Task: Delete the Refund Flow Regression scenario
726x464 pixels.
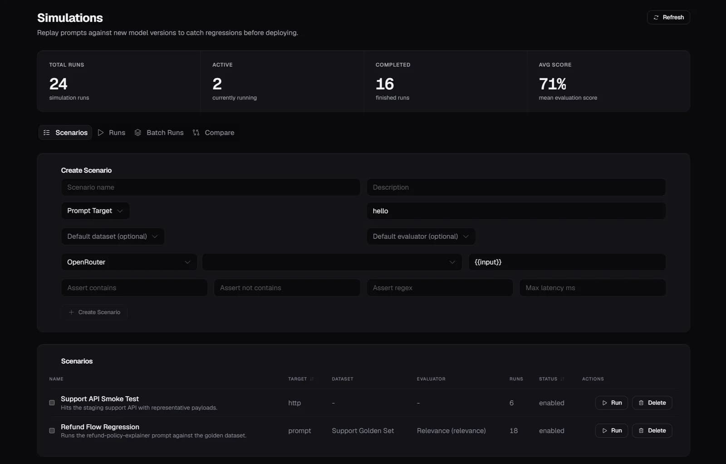Action: click(x=652, y=430)
